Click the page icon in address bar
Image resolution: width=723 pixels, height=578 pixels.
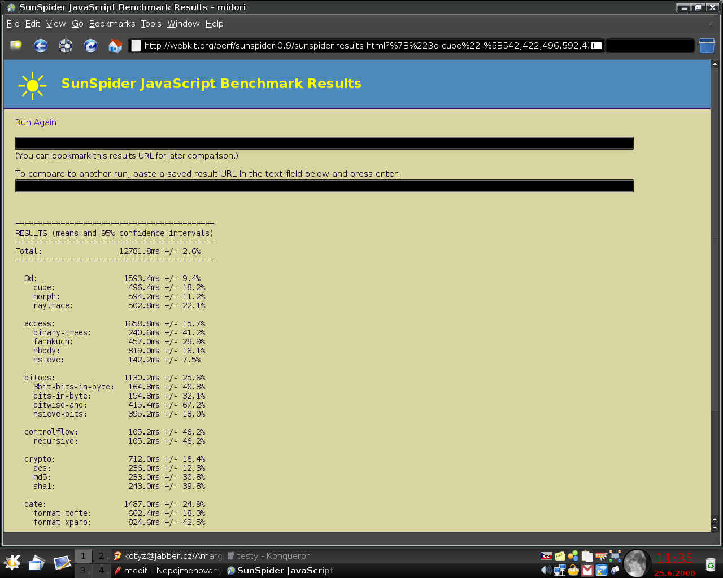(x=136, y=46)
